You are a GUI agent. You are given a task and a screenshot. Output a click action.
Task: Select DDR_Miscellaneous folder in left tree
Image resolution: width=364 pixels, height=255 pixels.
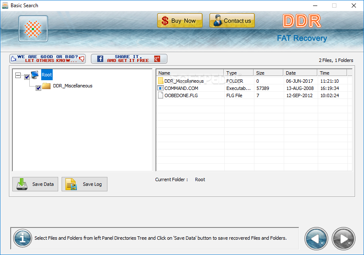click(73, 86)
